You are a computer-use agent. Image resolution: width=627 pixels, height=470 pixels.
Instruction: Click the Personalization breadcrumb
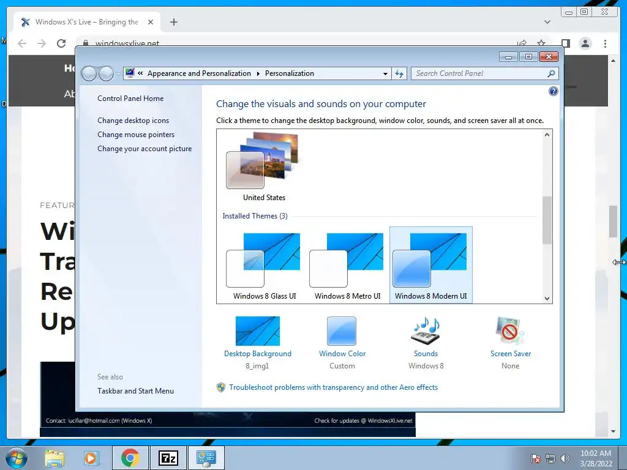click(290, 73)
